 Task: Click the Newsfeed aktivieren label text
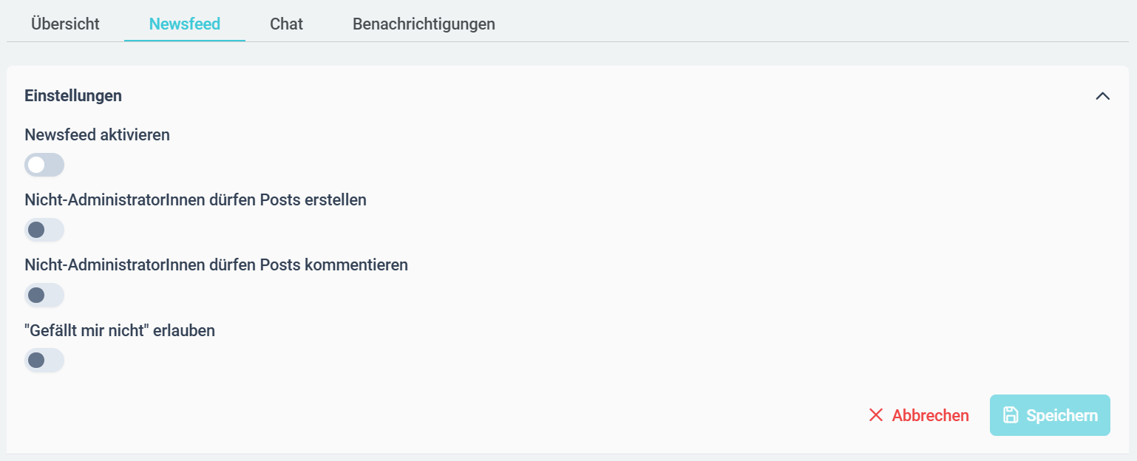coord(97,134)
